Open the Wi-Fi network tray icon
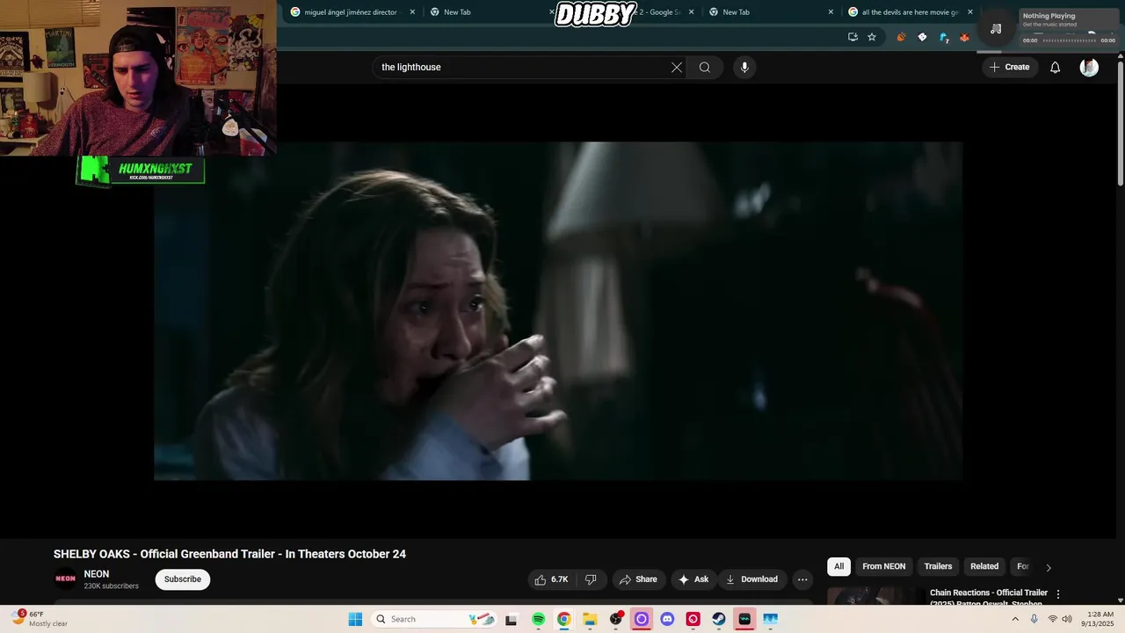This screenshot has height=633, width=1125. pos(1052,619)
